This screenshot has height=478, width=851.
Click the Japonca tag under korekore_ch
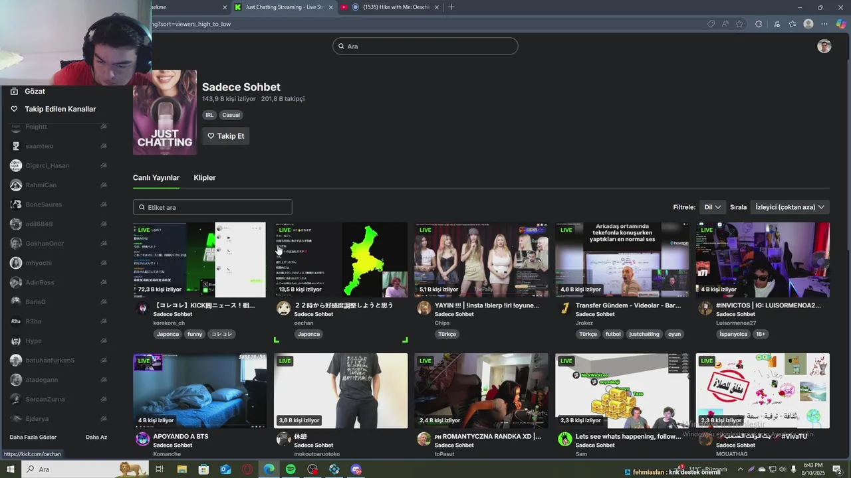168,334
